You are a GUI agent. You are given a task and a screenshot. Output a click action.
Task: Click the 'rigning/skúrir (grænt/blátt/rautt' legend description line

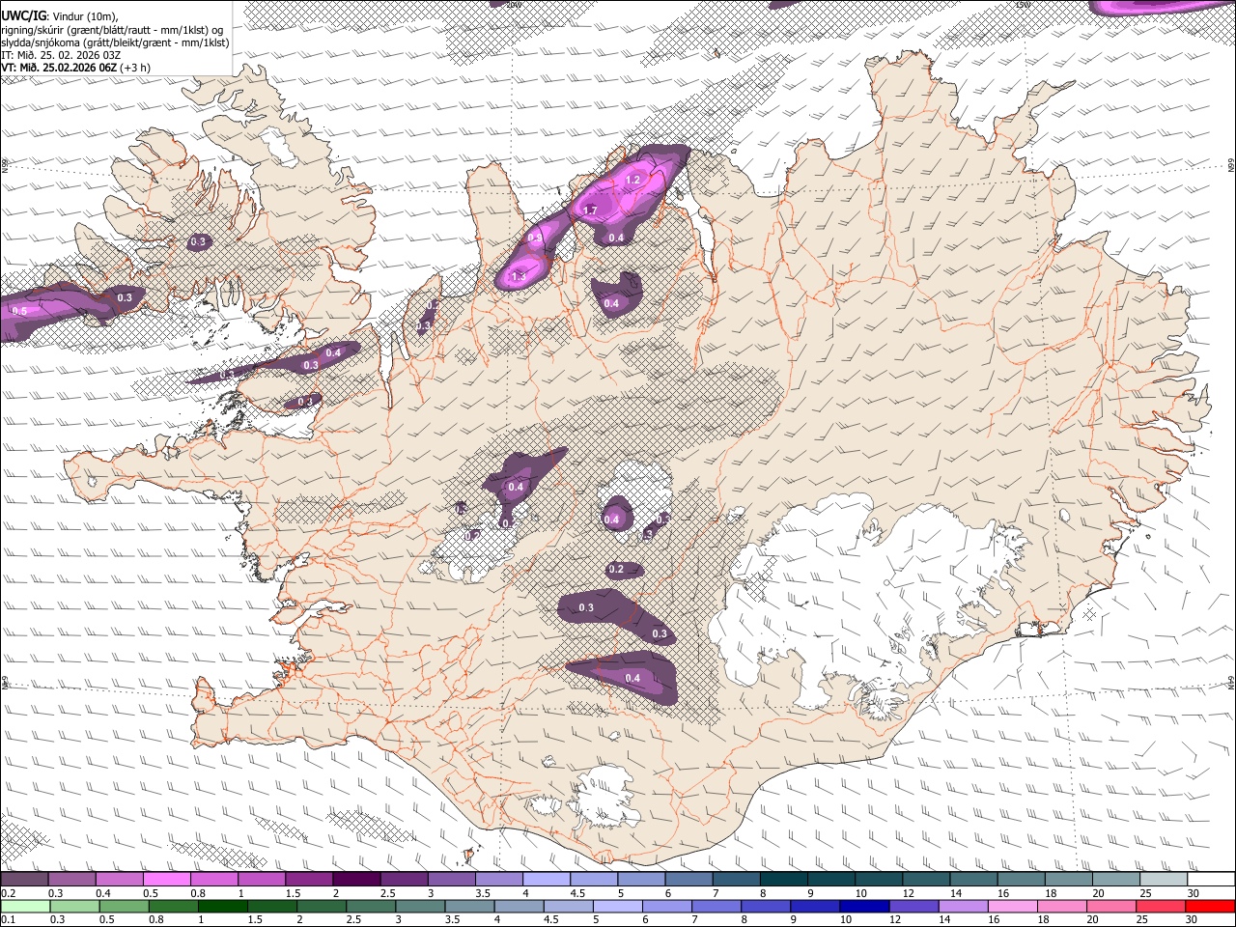[112, 29]
